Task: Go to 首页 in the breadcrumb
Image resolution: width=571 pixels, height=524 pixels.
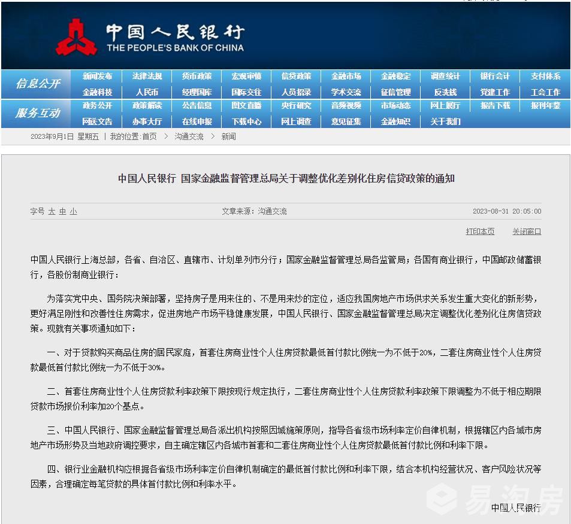Action: tap(149, 137)
